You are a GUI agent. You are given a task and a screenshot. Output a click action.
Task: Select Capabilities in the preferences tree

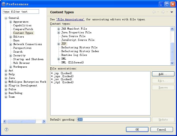pos(22,26)
